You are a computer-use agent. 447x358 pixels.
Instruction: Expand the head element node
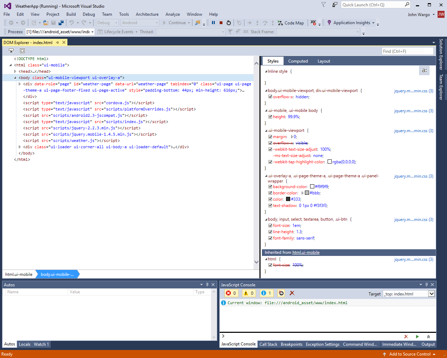pyautogui.click(x=15, y=71)
